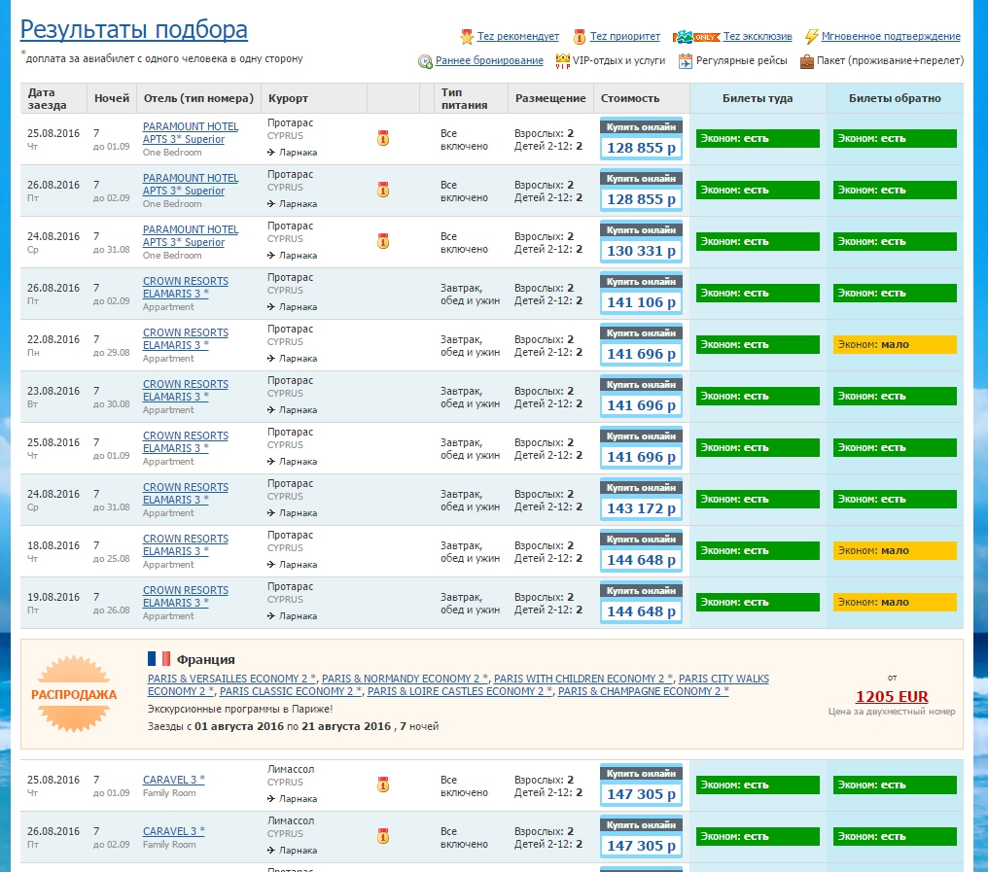Click the France flag icon in the sale banner

tap(159, 659)
